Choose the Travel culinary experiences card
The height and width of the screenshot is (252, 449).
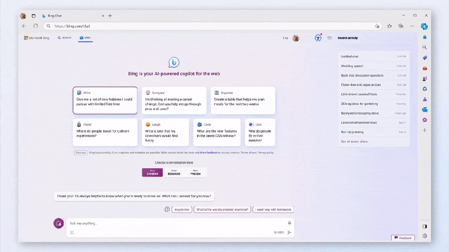(105, 132)
